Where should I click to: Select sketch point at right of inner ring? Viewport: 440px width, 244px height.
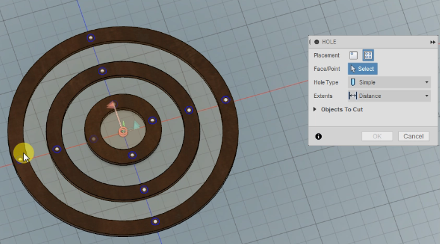[x=152, y=121]
